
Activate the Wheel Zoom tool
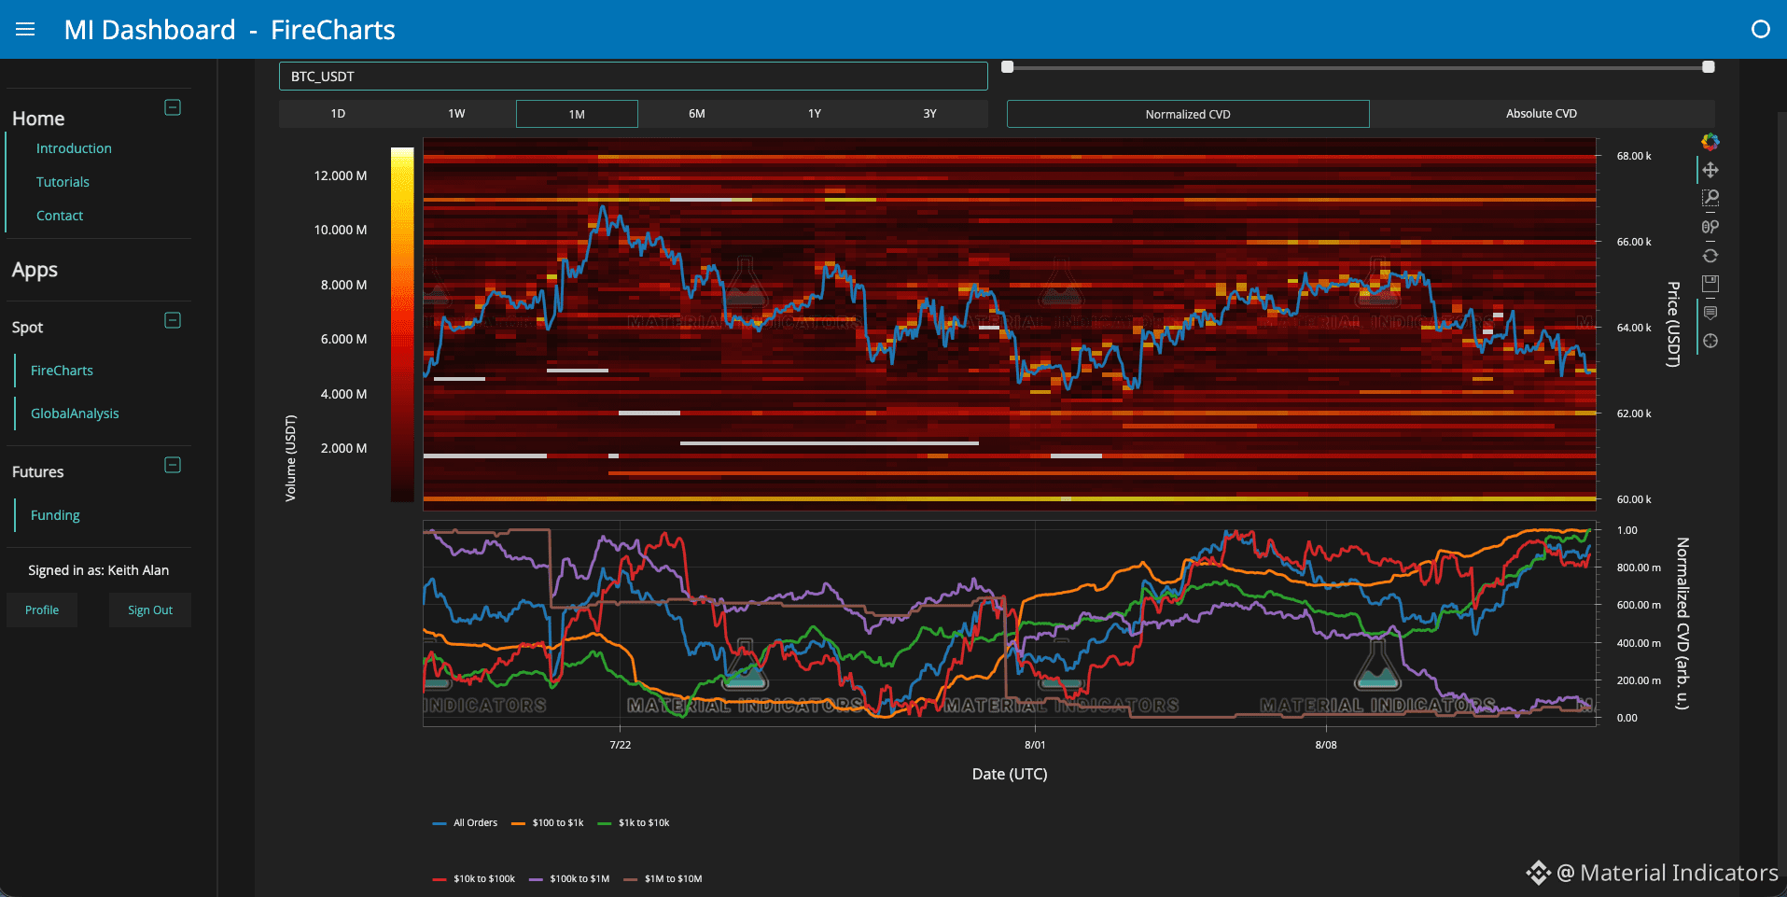[x=1710, y=227]
